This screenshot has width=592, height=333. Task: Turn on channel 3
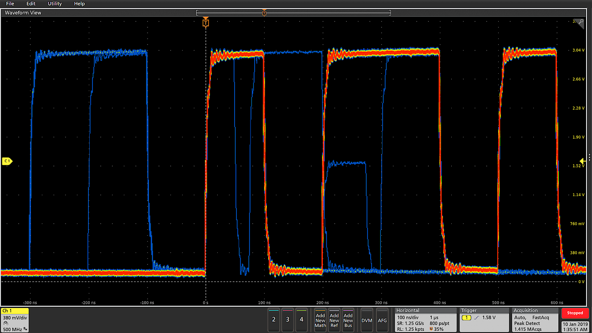pos(287,319)
